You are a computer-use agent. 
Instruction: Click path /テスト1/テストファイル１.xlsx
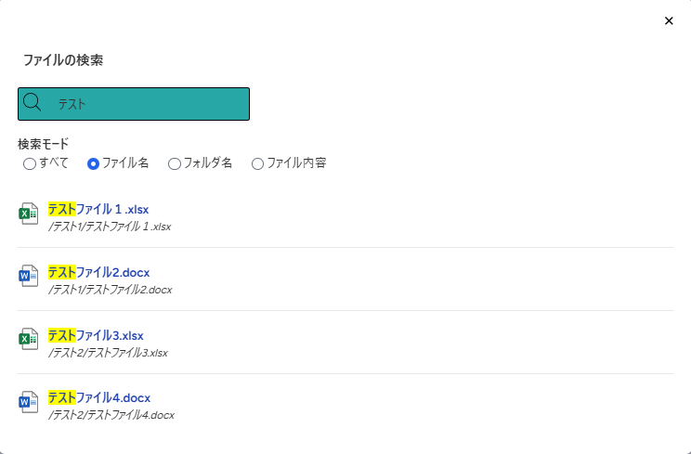click(110, 227)
